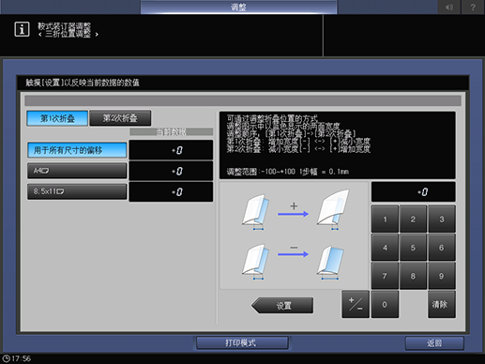This screenshot has height=364, width=485.
Task: Click the minus adjustment fold diagram
Action: tap(294, 262)
